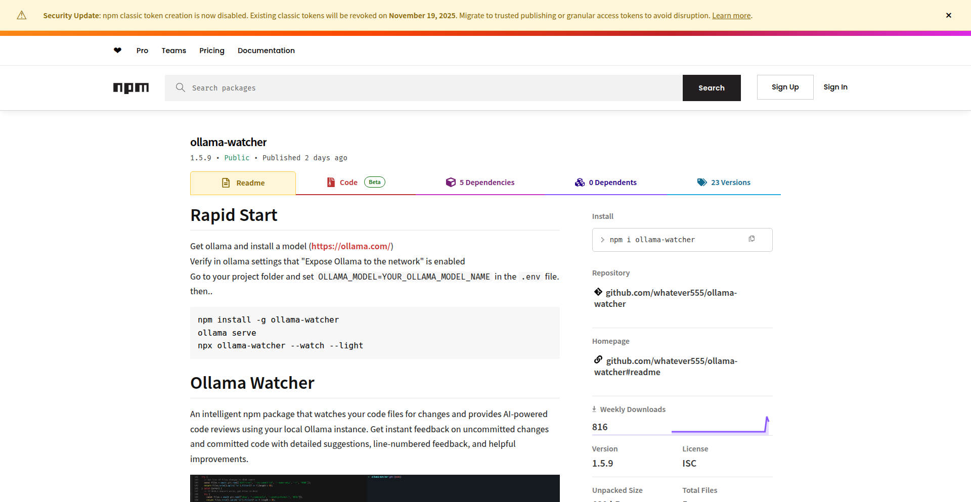This screenshot has width=971, height=502.
Task: Click the Code tab's file icon
Action: (331, 182)
